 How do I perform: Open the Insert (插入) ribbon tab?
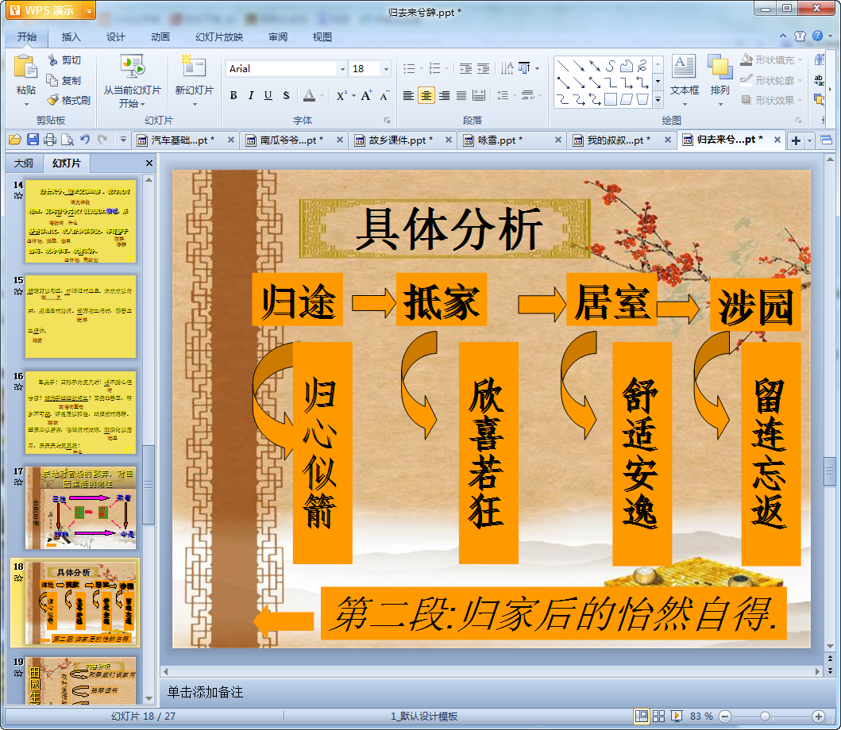point(71,36)
